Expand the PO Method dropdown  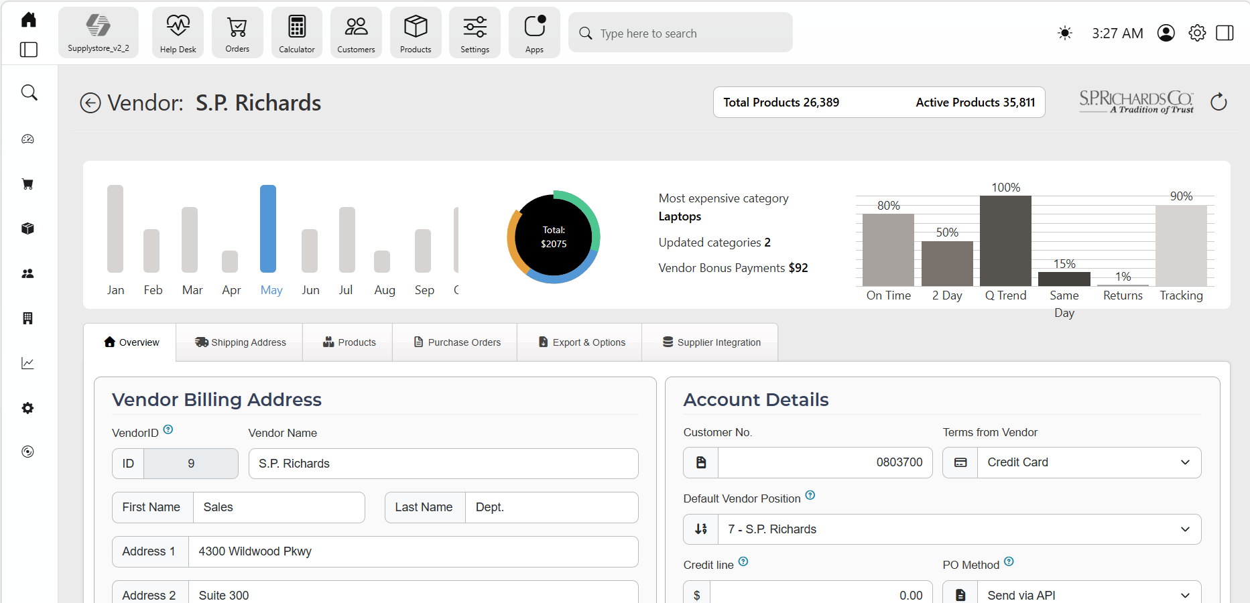pos(1072,593)
